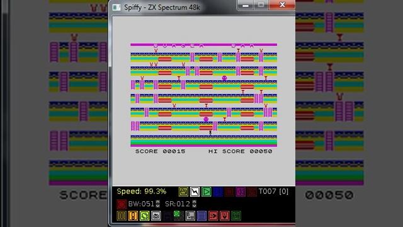Image resolution: width=403 pixels, height=227 pixels.
Task: Click the BW:051 value label
Action: click(x=141, y=204)
